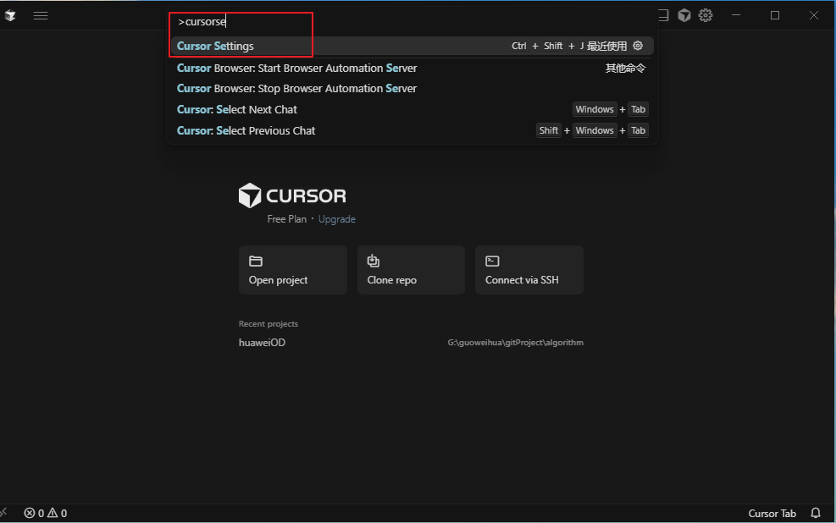The width and height of the screenshot is (836, 523).
Task: Click the Cursor cube icon beside the gear
Action: (x=684, y=15)
